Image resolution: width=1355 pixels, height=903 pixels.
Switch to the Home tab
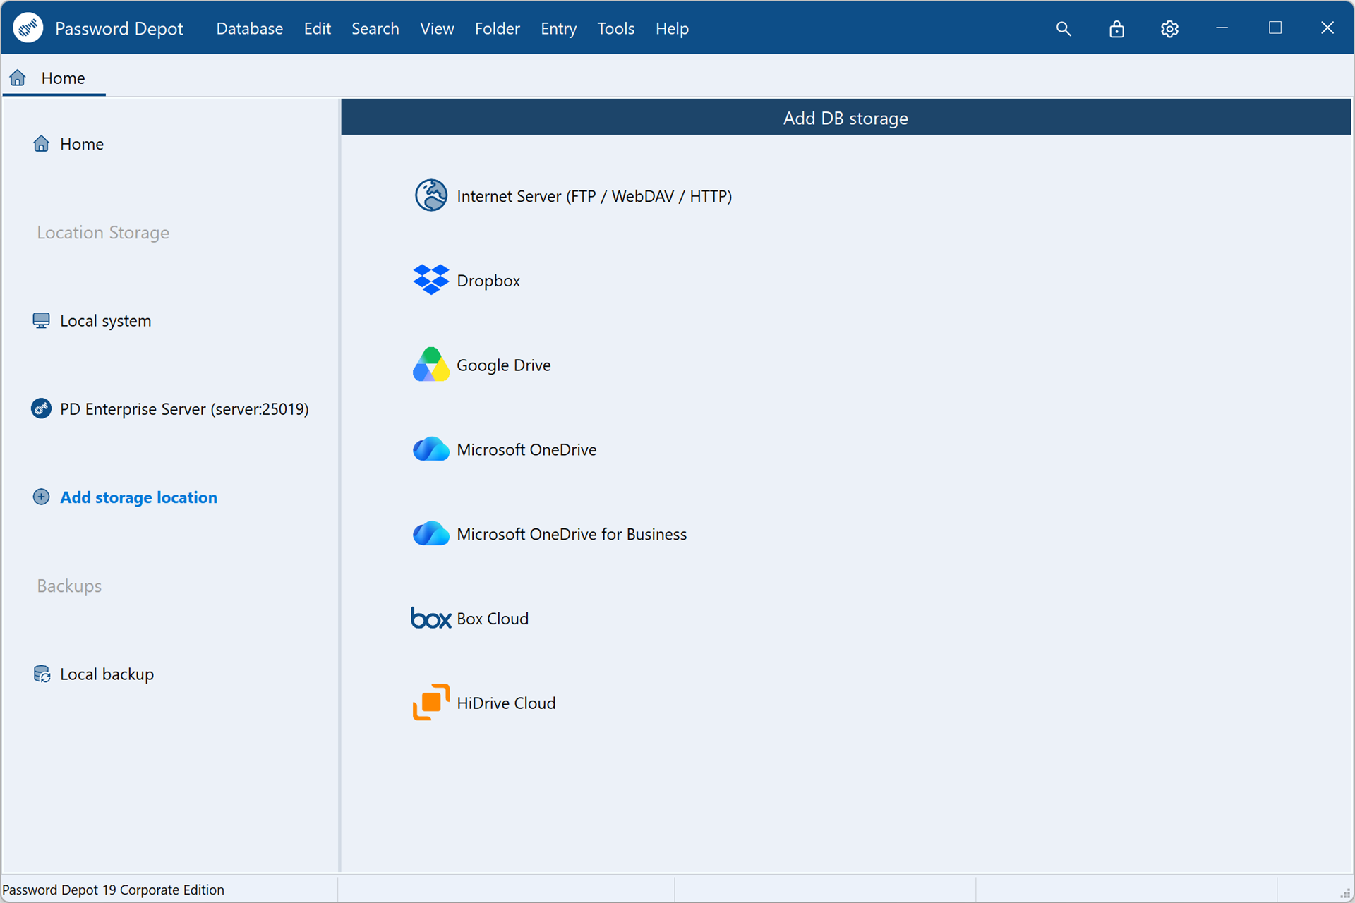pos(54,78)
